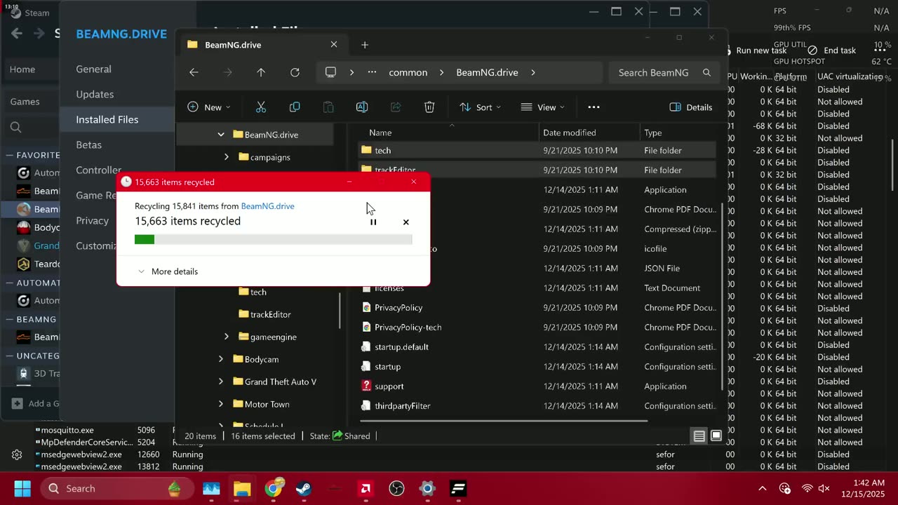Switch to the details list view layout
The image size is (898, 505).
pos(699,436)
